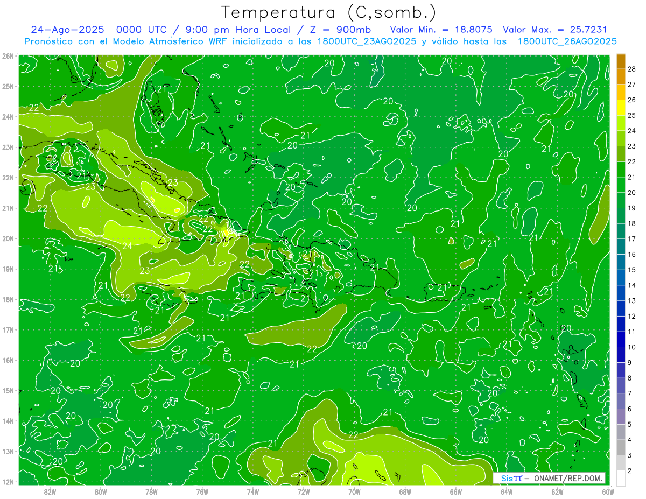Viewport: 646px width, 499px height.
Task: Click the 26N latitude axis label
Action: 8,56
